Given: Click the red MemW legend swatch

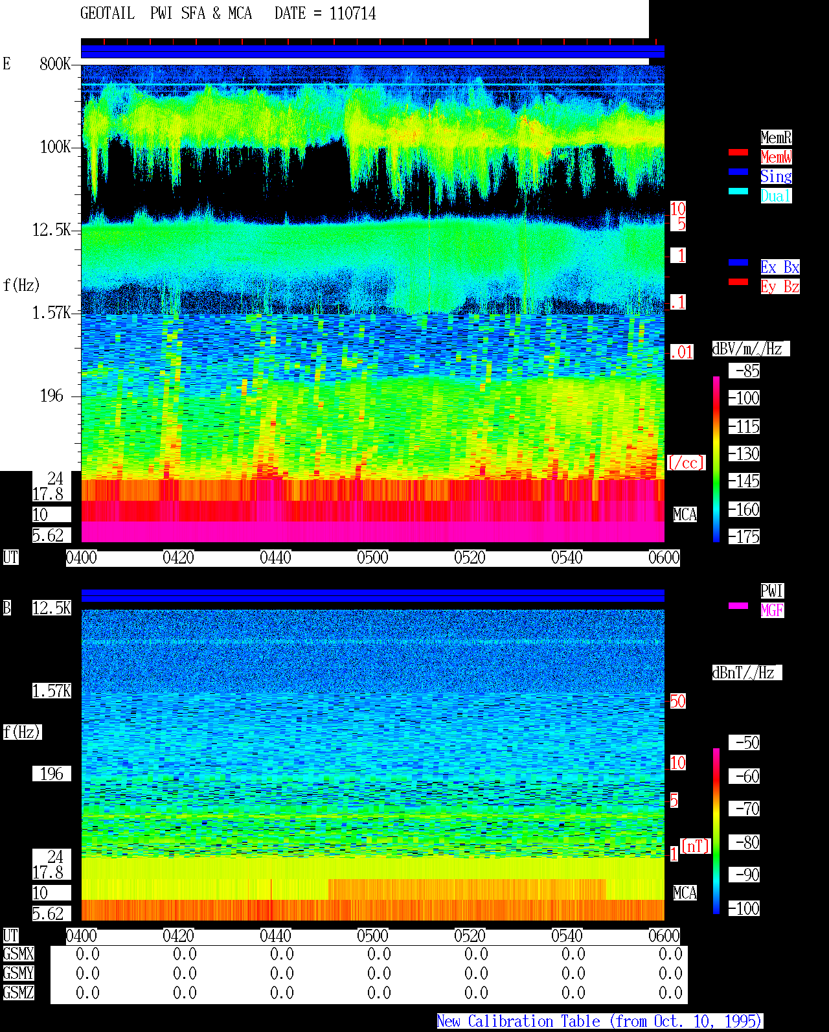Looking at the screenshot, I should click(738, 152).
